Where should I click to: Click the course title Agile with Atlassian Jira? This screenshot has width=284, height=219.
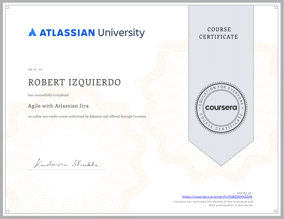(x=58, y=105)
